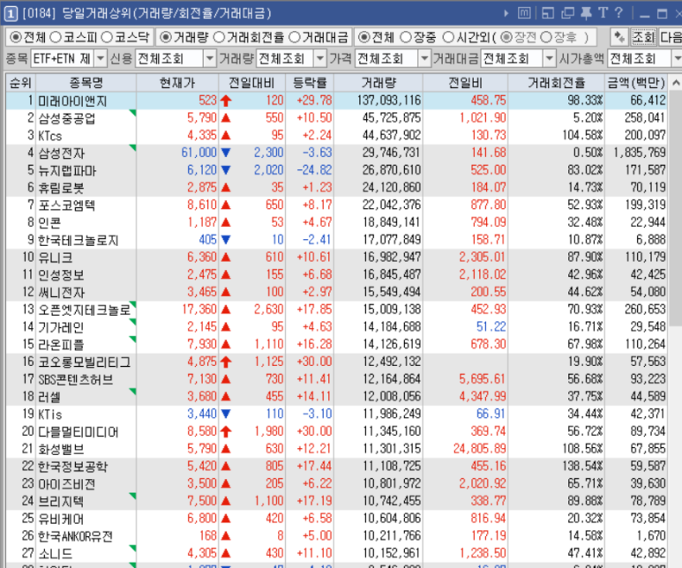
Task: Click the green corner marker on 삼성중공업
Action: [133, 113]
